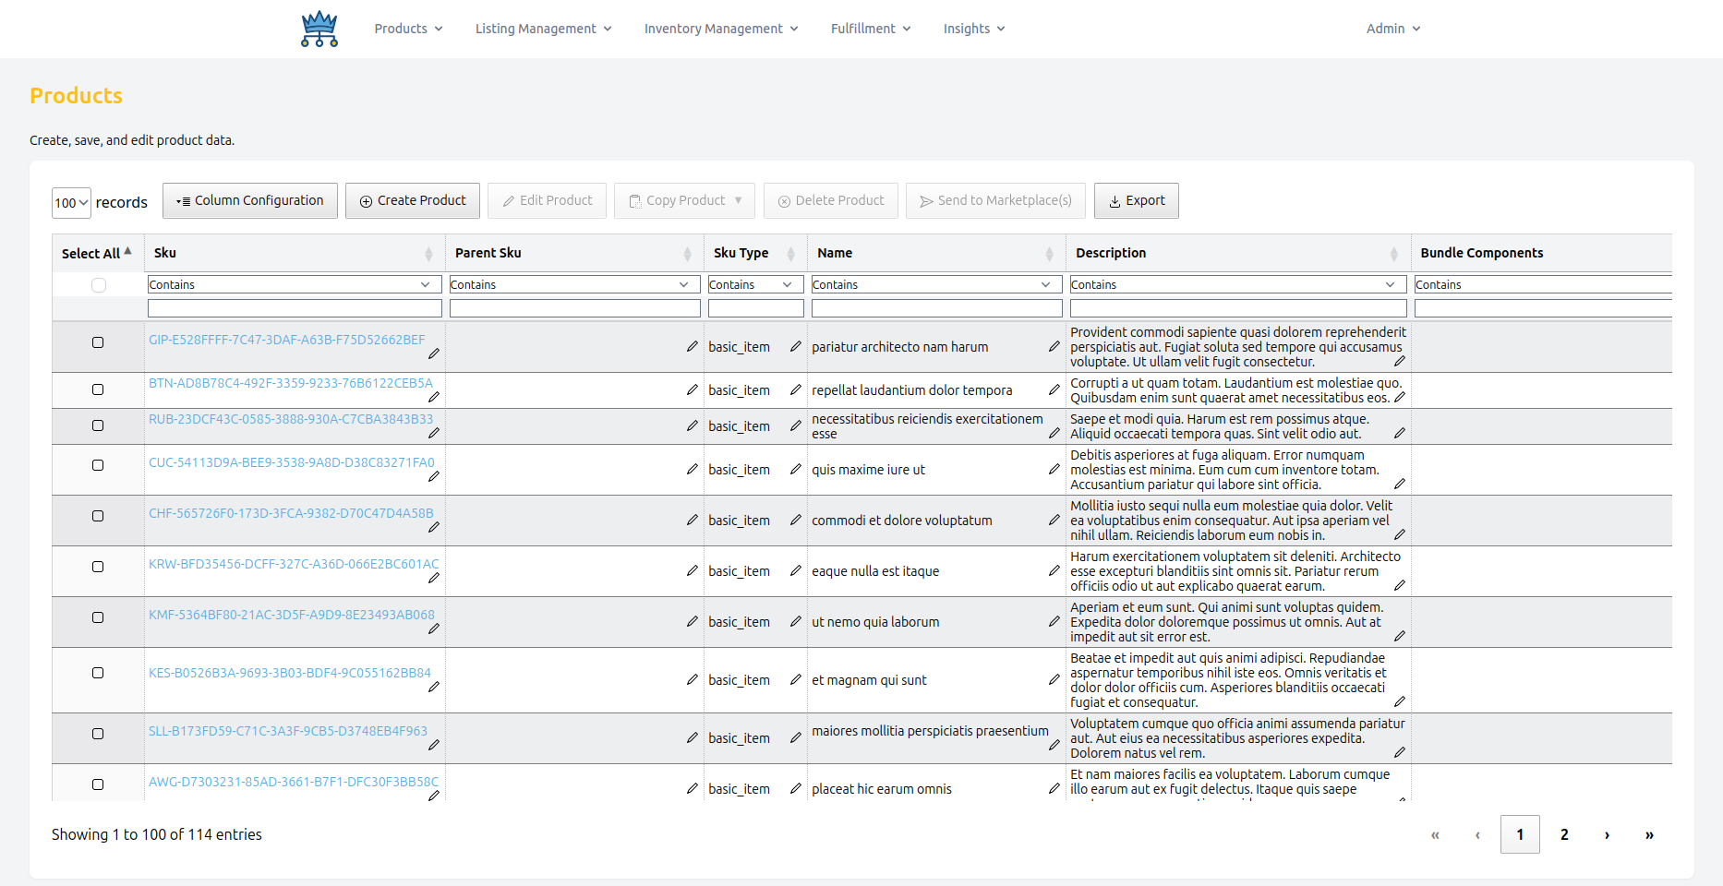This screenshot has height=886, width=1723.
Task: Focus the Description filter text field
Action: 1237,308
